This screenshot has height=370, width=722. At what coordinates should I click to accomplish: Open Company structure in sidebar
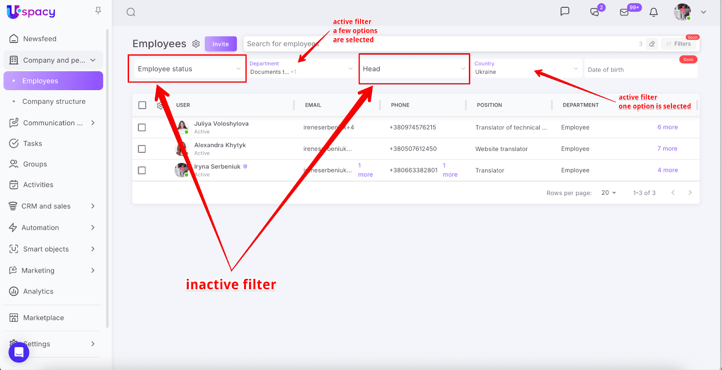tap(54, 101)
